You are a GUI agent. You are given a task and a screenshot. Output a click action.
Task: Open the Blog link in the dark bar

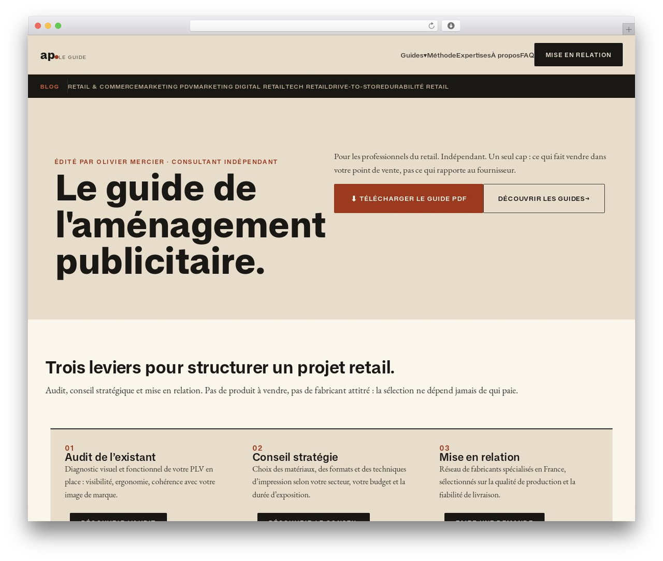[x=50, y=86]
